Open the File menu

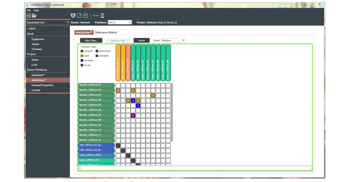[x=29, y=10]
